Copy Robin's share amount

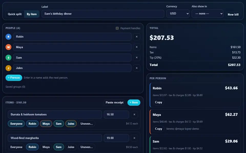tap(158, 102)
